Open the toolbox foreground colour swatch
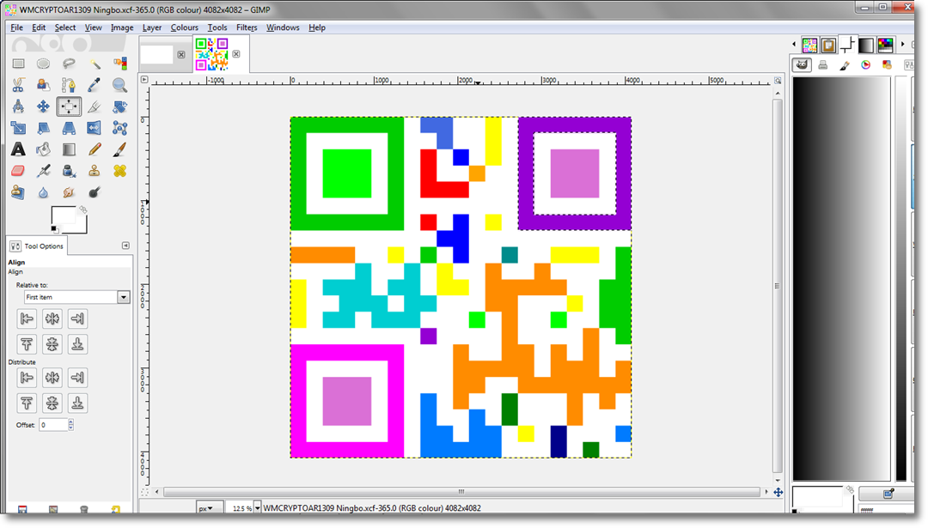 64,215
